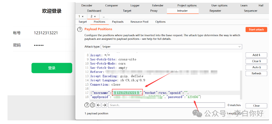Screen dimensions: 272x124
Task: Click the Start attack button
Action: pyautogui.click(x=256, y=30)
